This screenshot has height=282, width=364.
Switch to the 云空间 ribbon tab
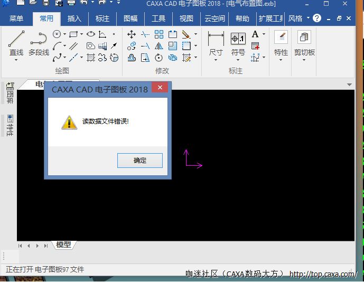tap(214, 18)
